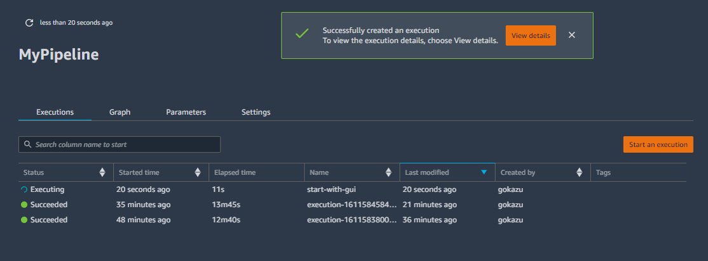The height and width of the screenshot is (261, 708).
Task: Select the Executions tab
Action: (x=55, y=112)
